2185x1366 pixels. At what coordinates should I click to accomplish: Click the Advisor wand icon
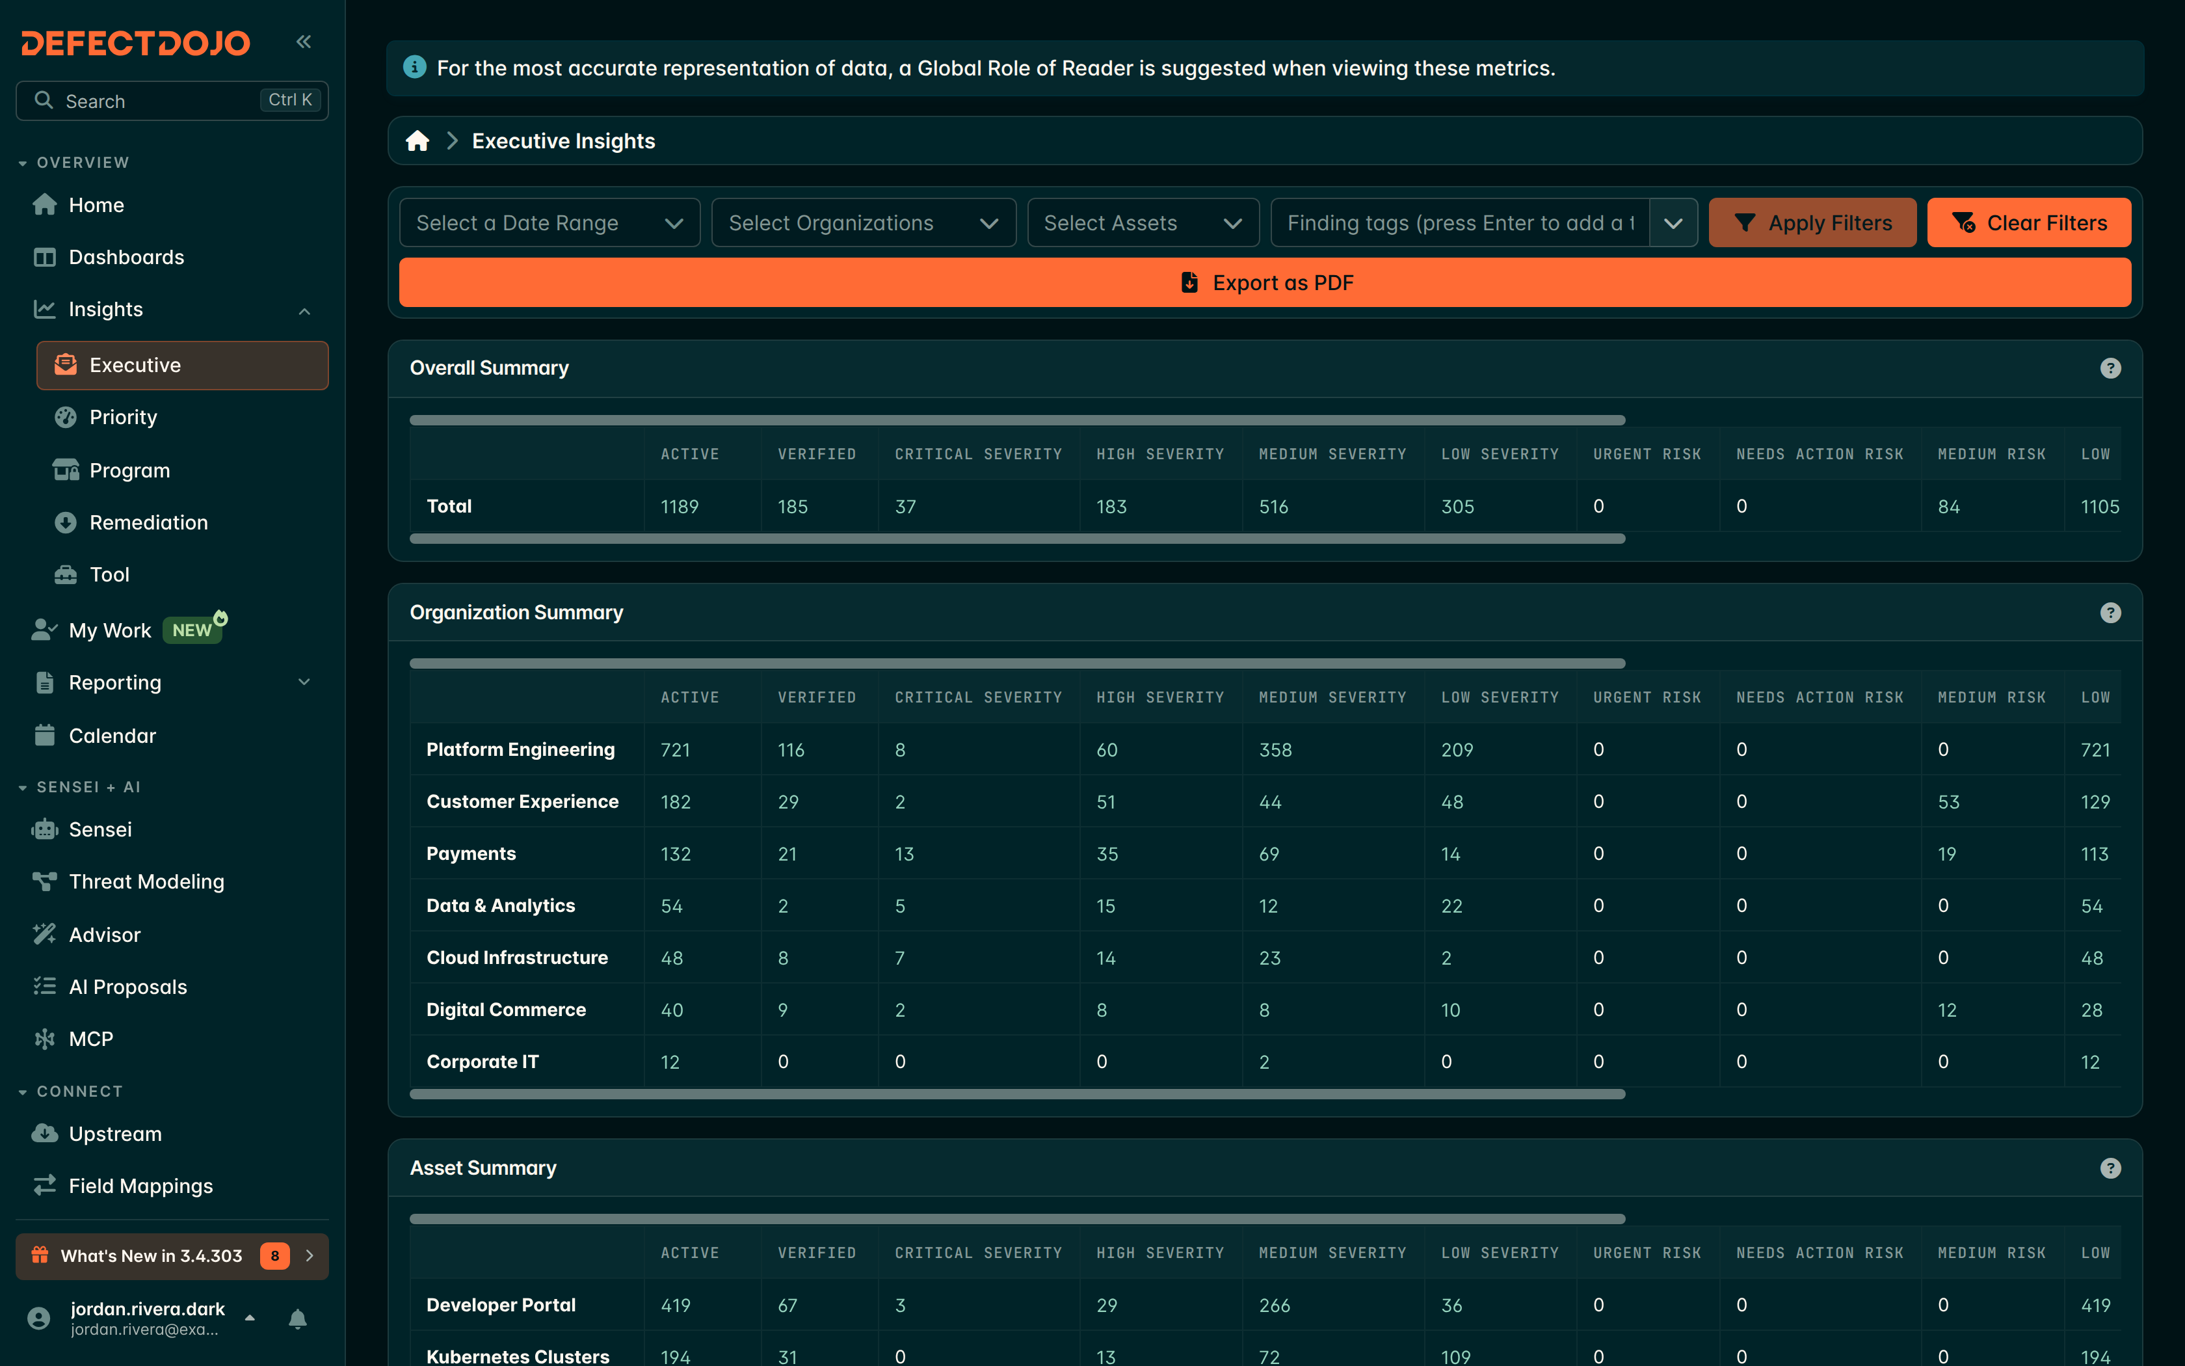tap(44, 934)
